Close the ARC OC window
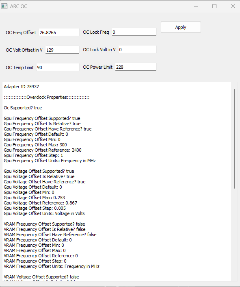240x287 pixels. coord(233,6)
